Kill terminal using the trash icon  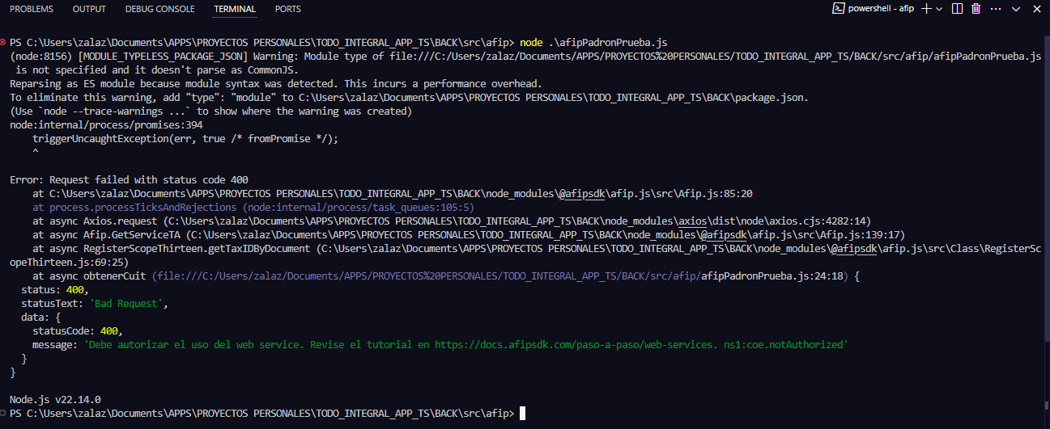click(x=976, y=9)
